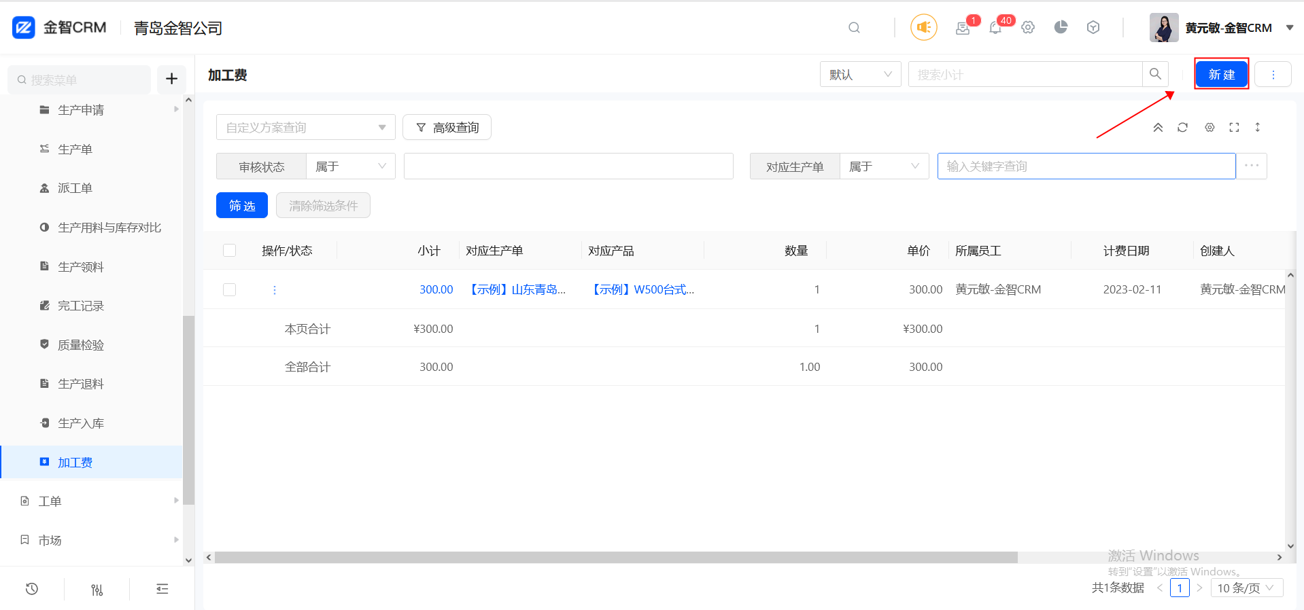Screen dimensions: 1304x610
Task: Collapse sidebar with the menu-fold icon
Action: pos(162,589)
